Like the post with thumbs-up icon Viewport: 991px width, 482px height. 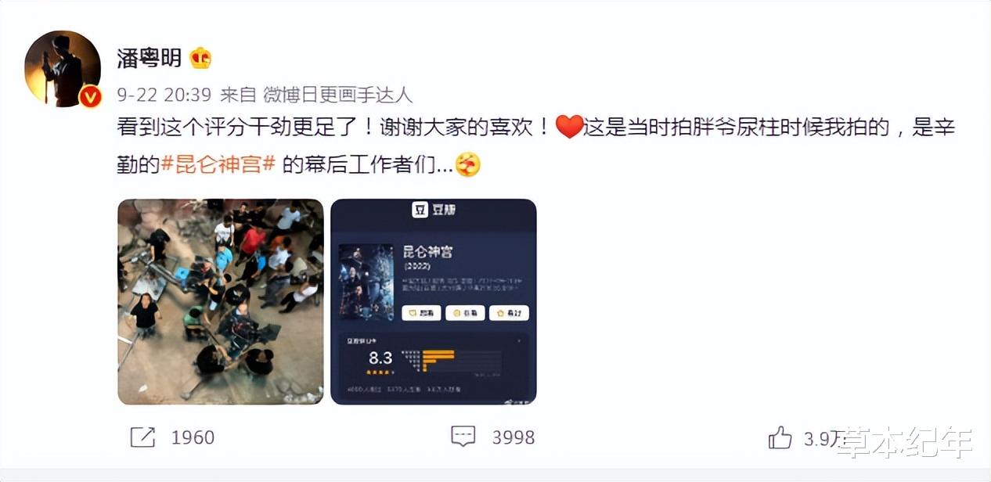(x=780, y=437)
